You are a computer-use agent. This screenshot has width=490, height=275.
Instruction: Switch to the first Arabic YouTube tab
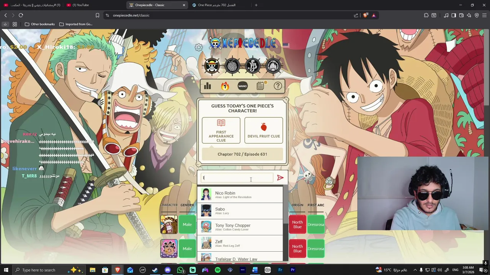pos(31,5)
